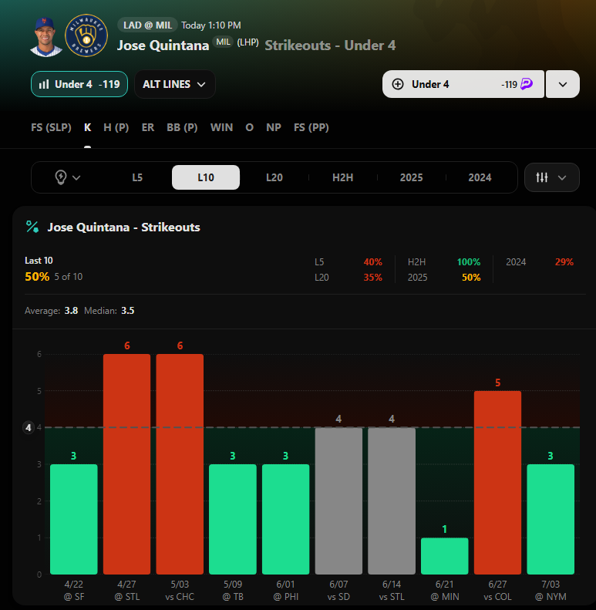Click Jose Quintana's player headshot
The image size is (596, 610).
(x=46, y=37)
